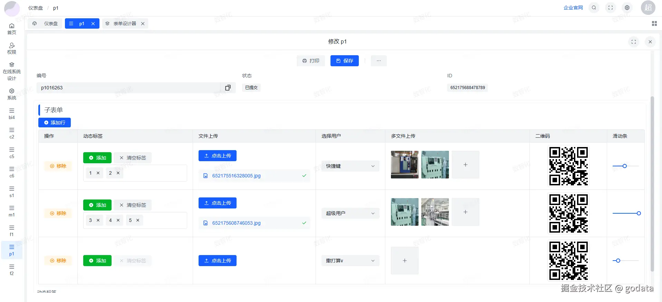The width and height of the screenshot is (662, 302).
Task: Click 移除 in the third row
Action: (x=58, y=261)
